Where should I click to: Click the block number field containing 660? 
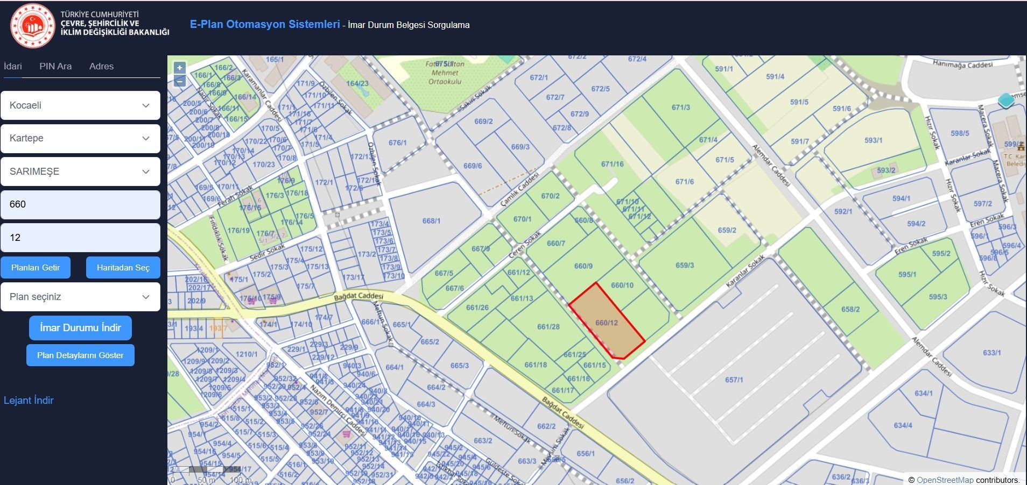[80, 204]
